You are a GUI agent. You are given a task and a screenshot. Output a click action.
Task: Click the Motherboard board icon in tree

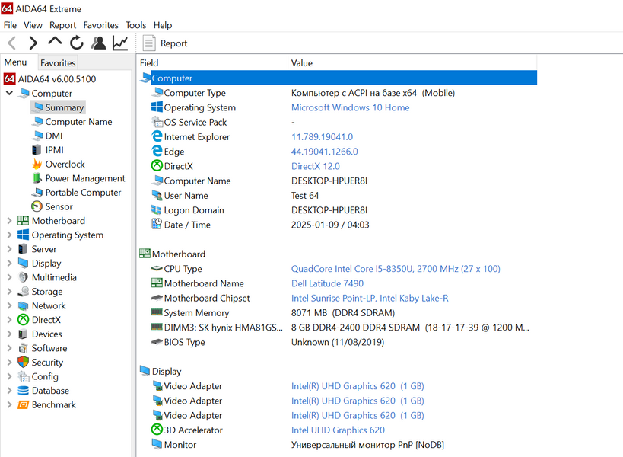[x=23, y=220]
